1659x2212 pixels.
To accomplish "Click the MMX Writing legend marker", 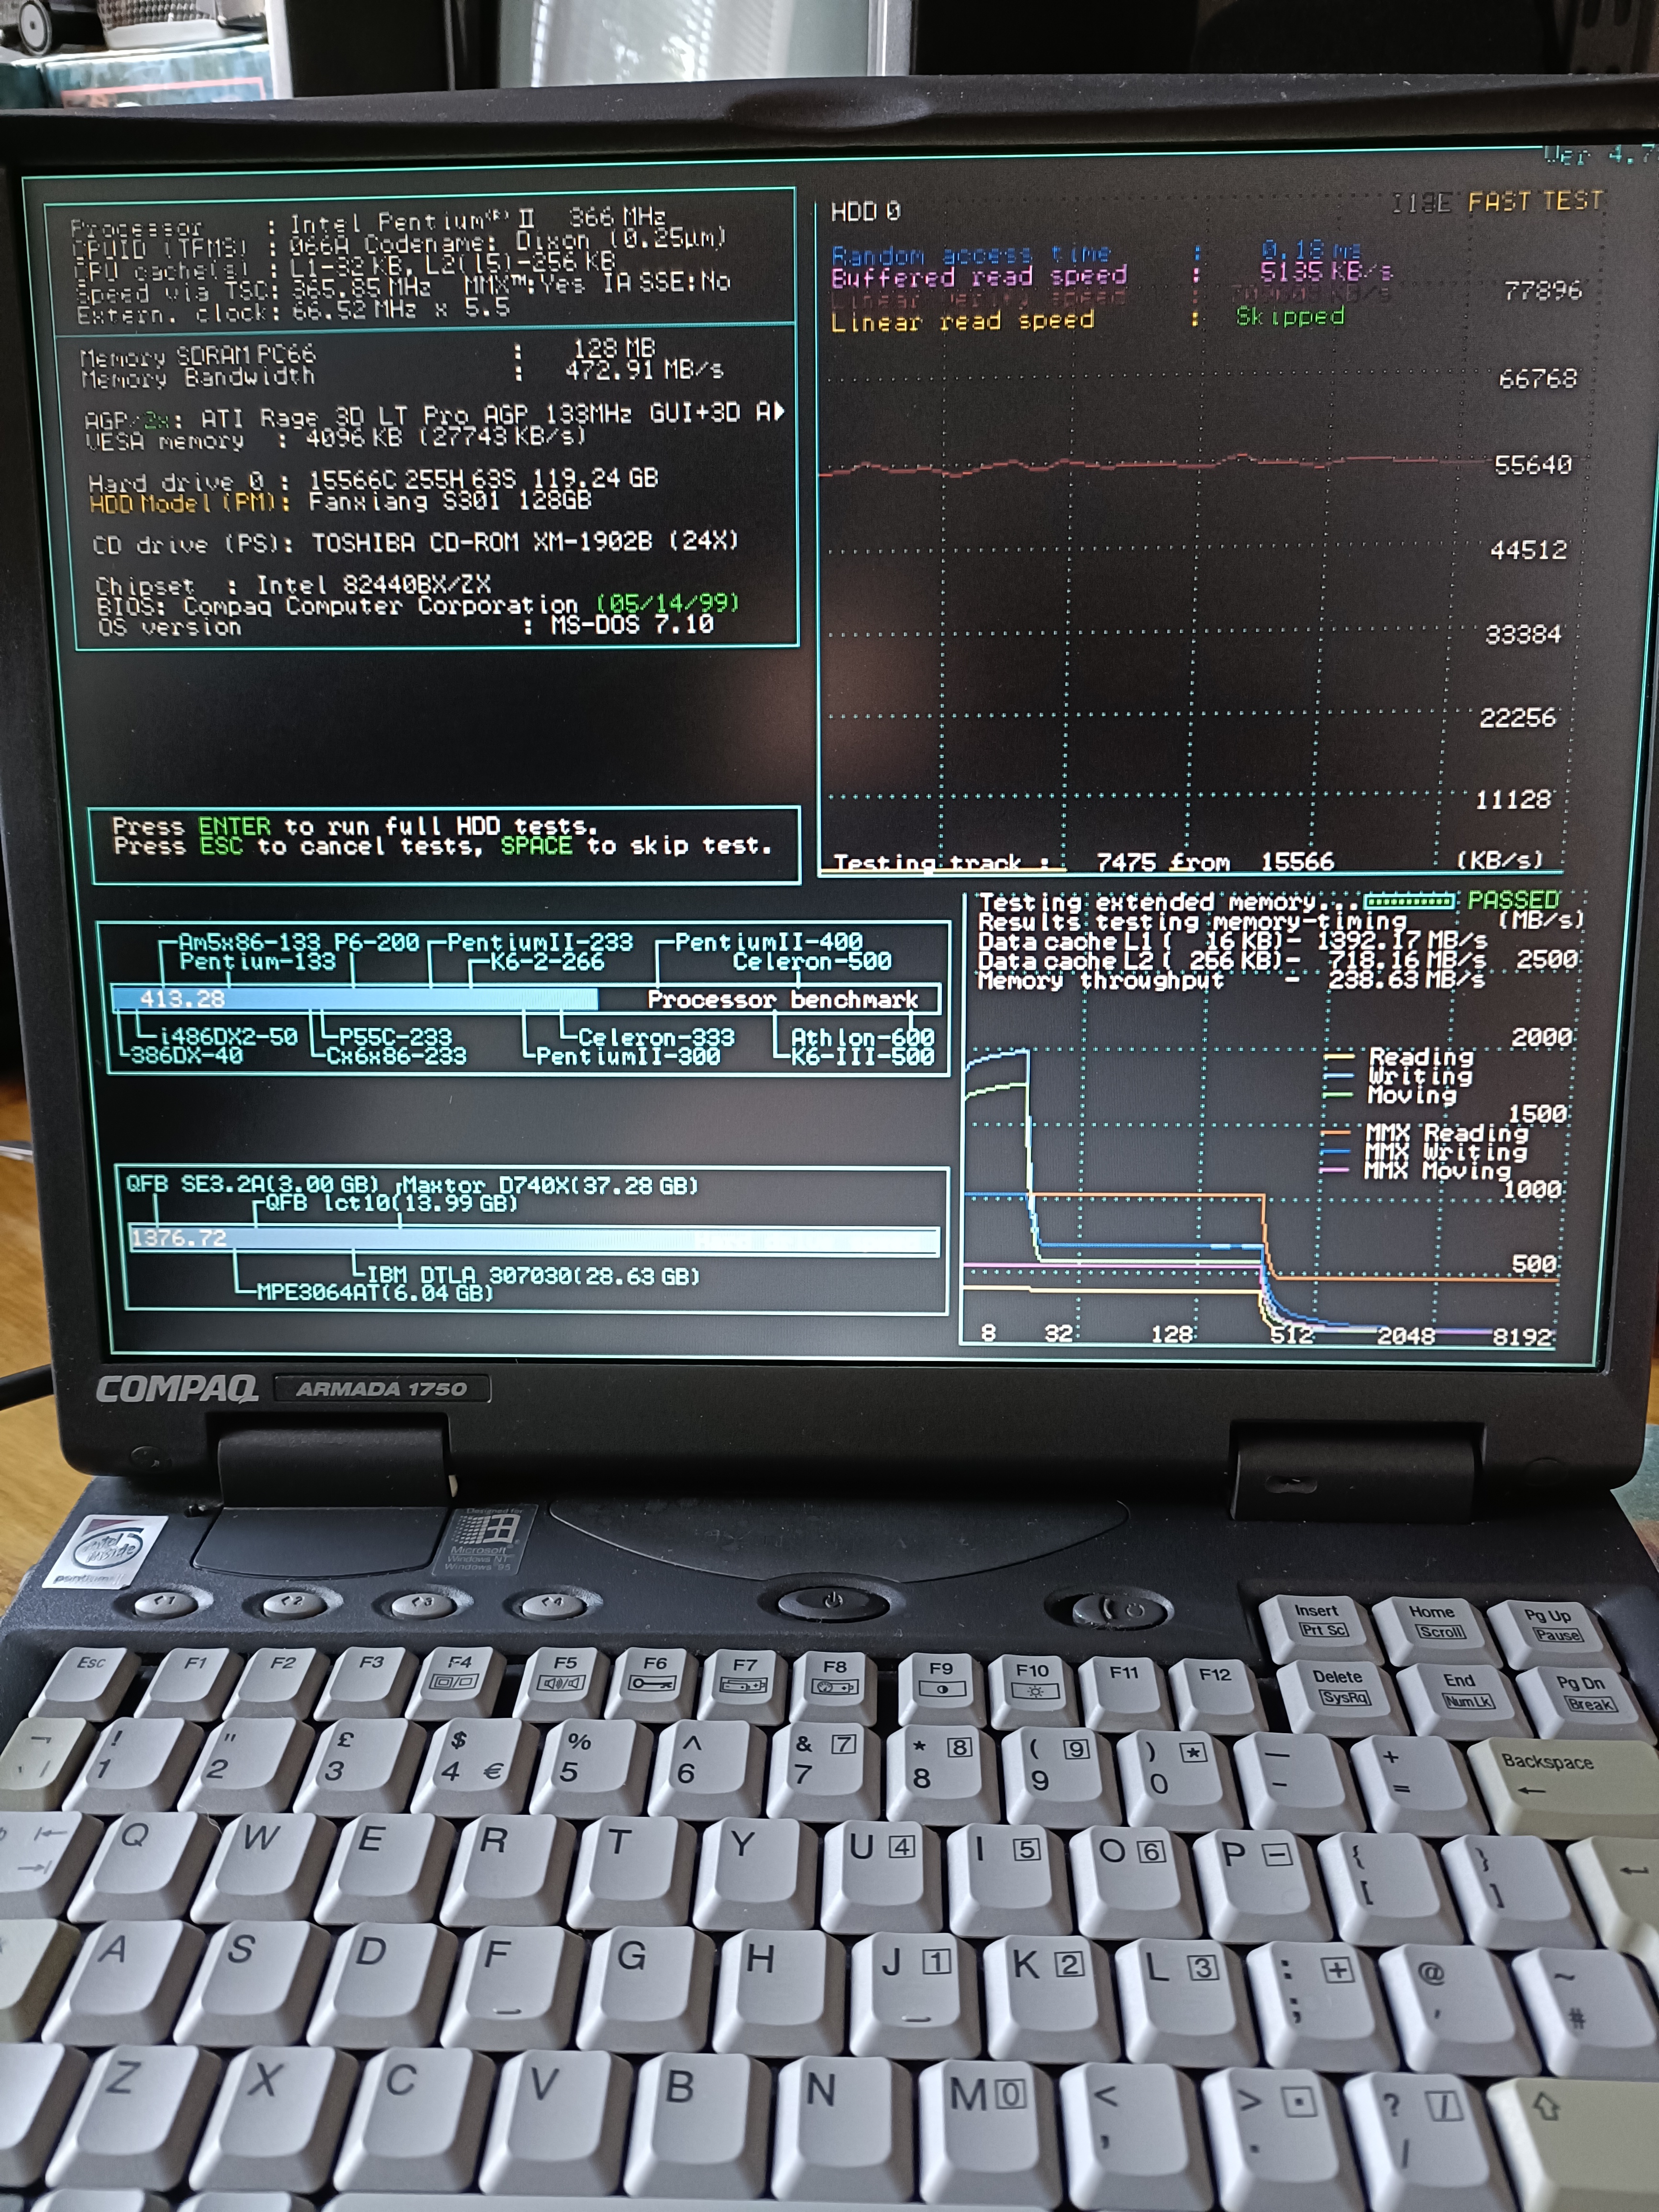I will pos(1335,1152).
